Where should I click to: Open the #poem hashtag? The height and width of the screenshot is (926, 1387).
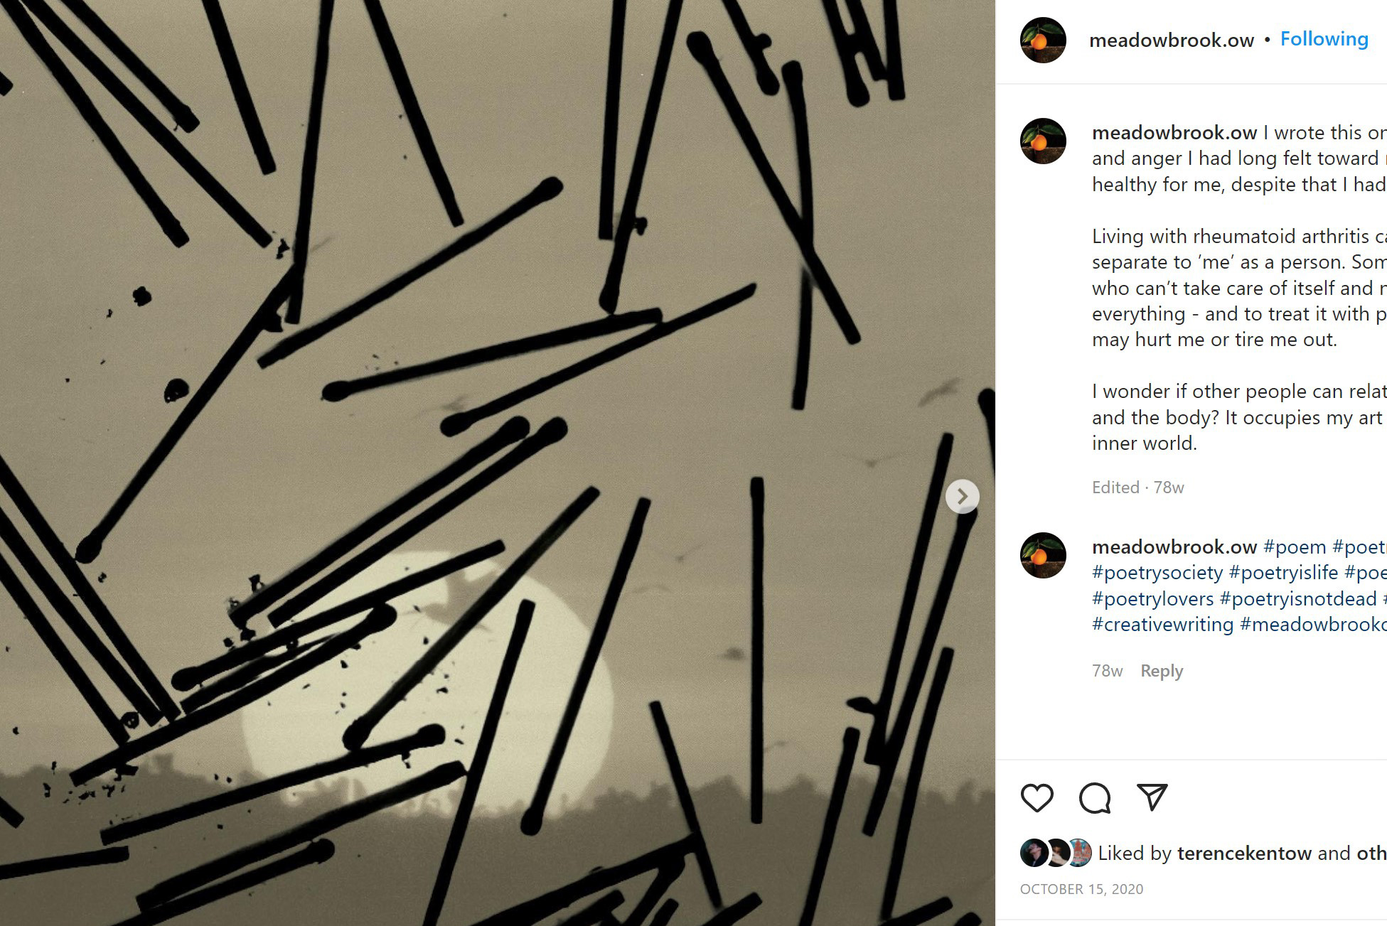1295,547
